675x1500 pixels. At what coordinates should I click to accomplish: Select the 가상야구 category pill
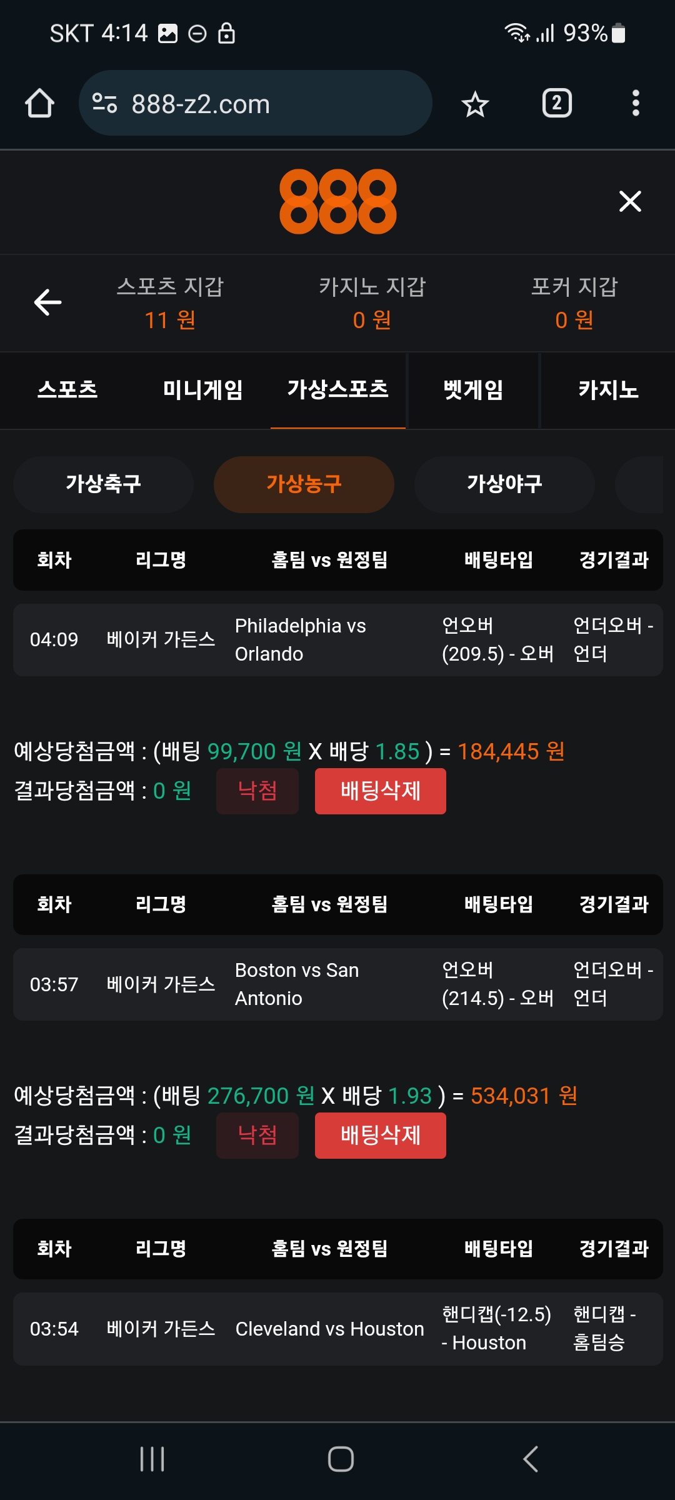point(504,484)
